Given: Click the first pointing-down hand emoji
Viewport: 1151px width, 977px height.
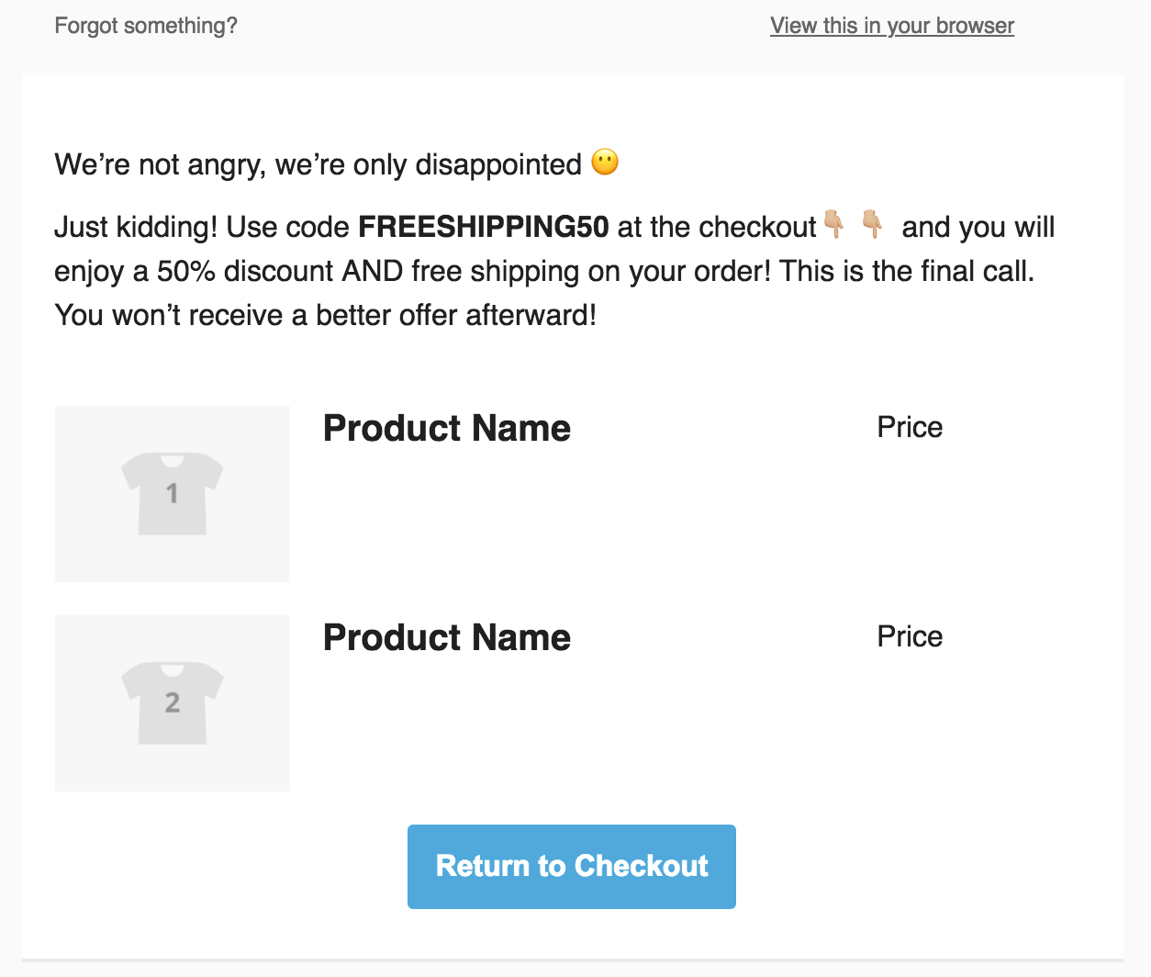Looking at the screenshot, I should 833,224.
